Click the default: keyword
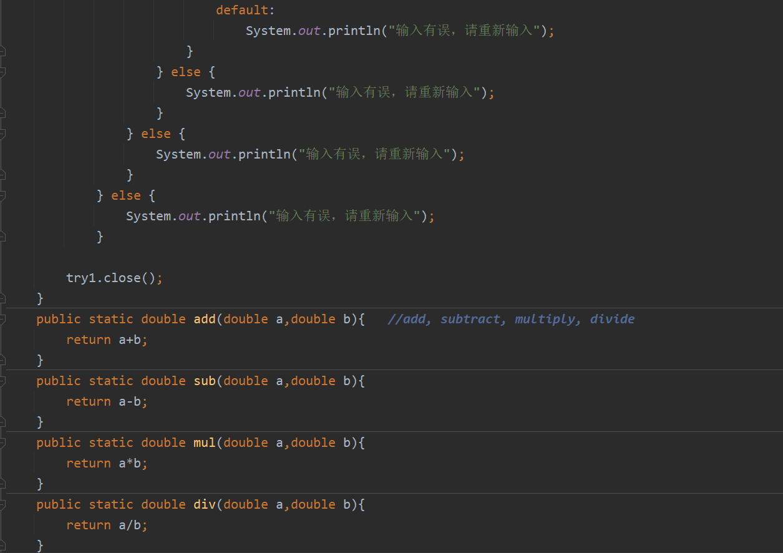The width and height of the screenshot is (783, 553). [x=245, y=10]
